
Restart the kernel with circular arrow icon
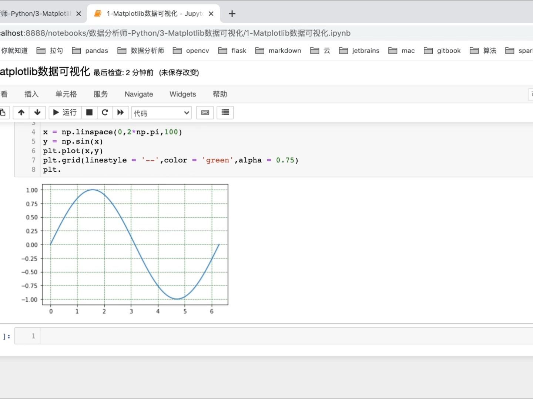pos(105,112)
